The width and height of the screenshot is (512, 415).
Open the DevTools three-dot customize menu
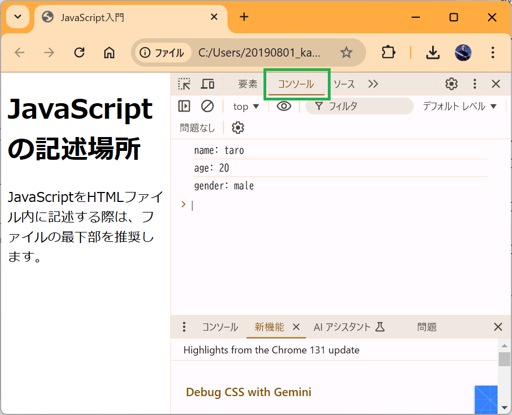[x=474, y=84]
